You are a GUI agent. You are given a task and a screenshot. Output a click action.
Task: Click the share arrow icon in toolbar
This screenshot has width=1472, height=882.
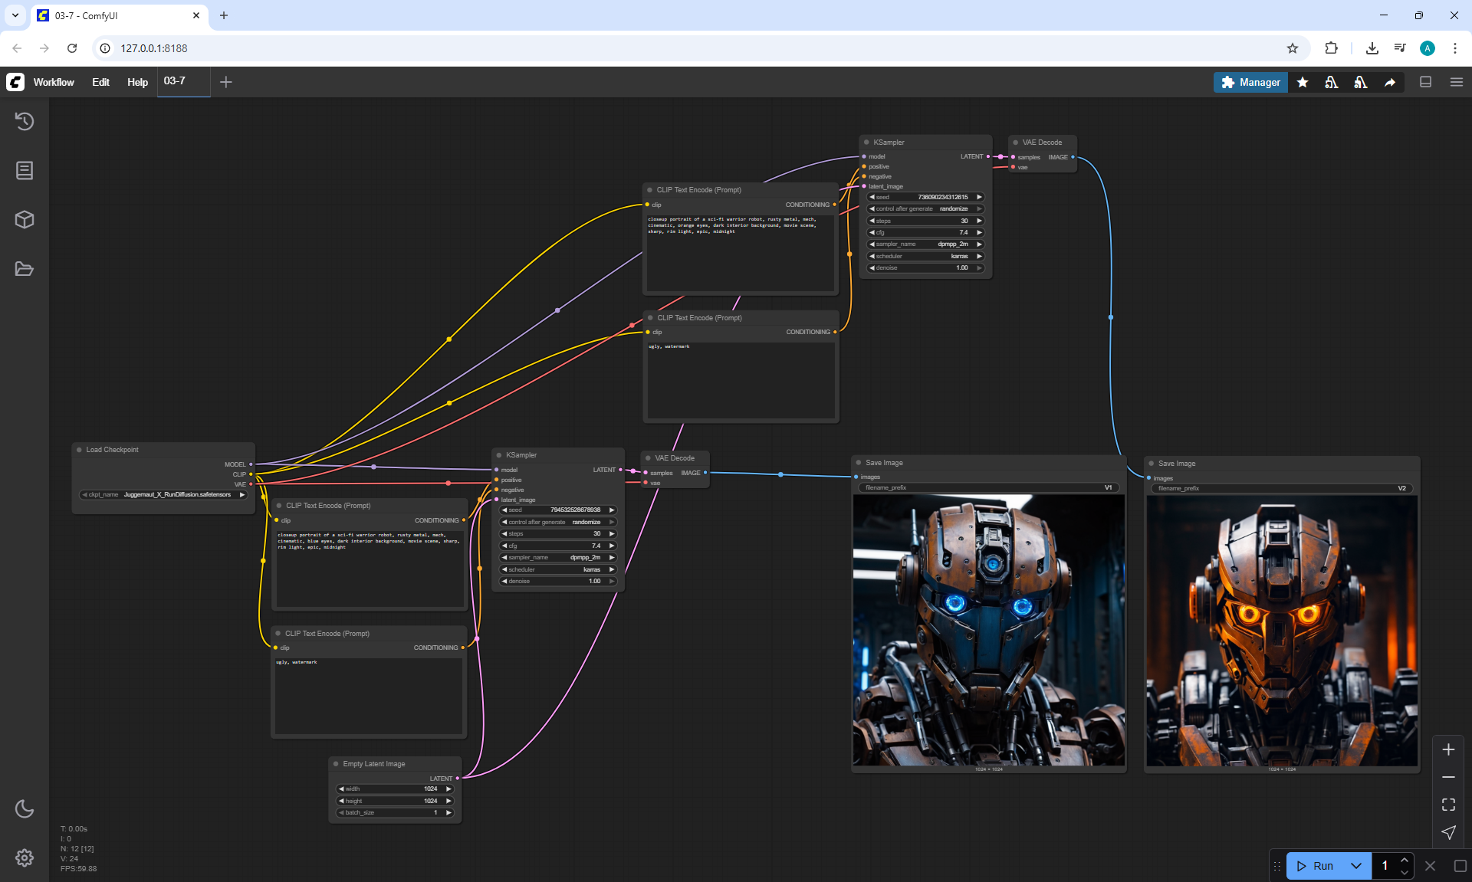[x=1390, y=82]
